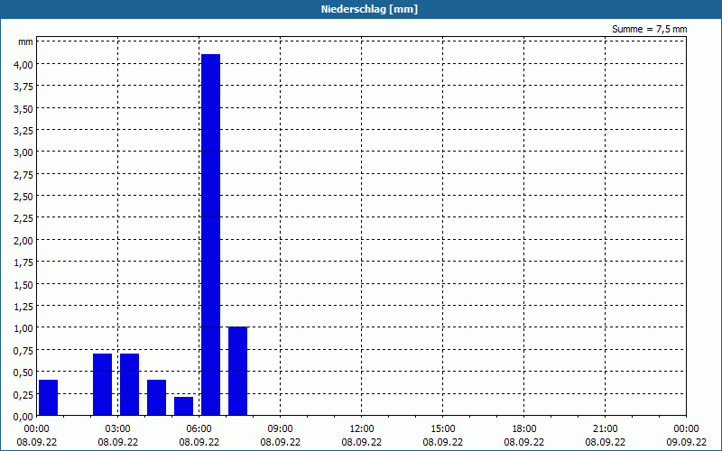The image size is (722, 451).
Task: Click the first bar at 00:00
Action: (49, 398)
